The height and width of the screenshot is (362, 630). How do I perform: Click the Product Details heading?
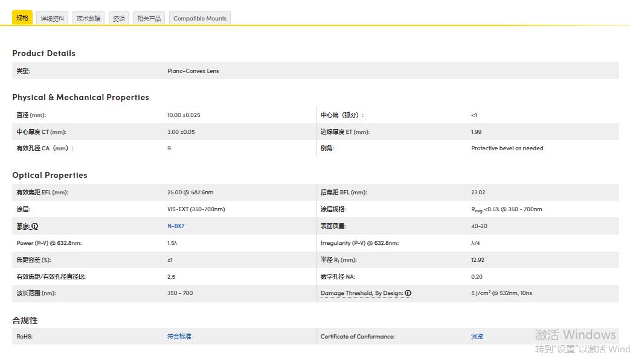coord(43,53)
